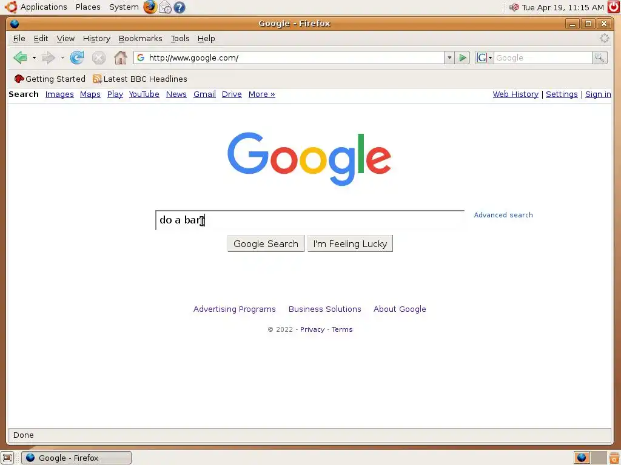Open the Gmail link

pos(204,94)
